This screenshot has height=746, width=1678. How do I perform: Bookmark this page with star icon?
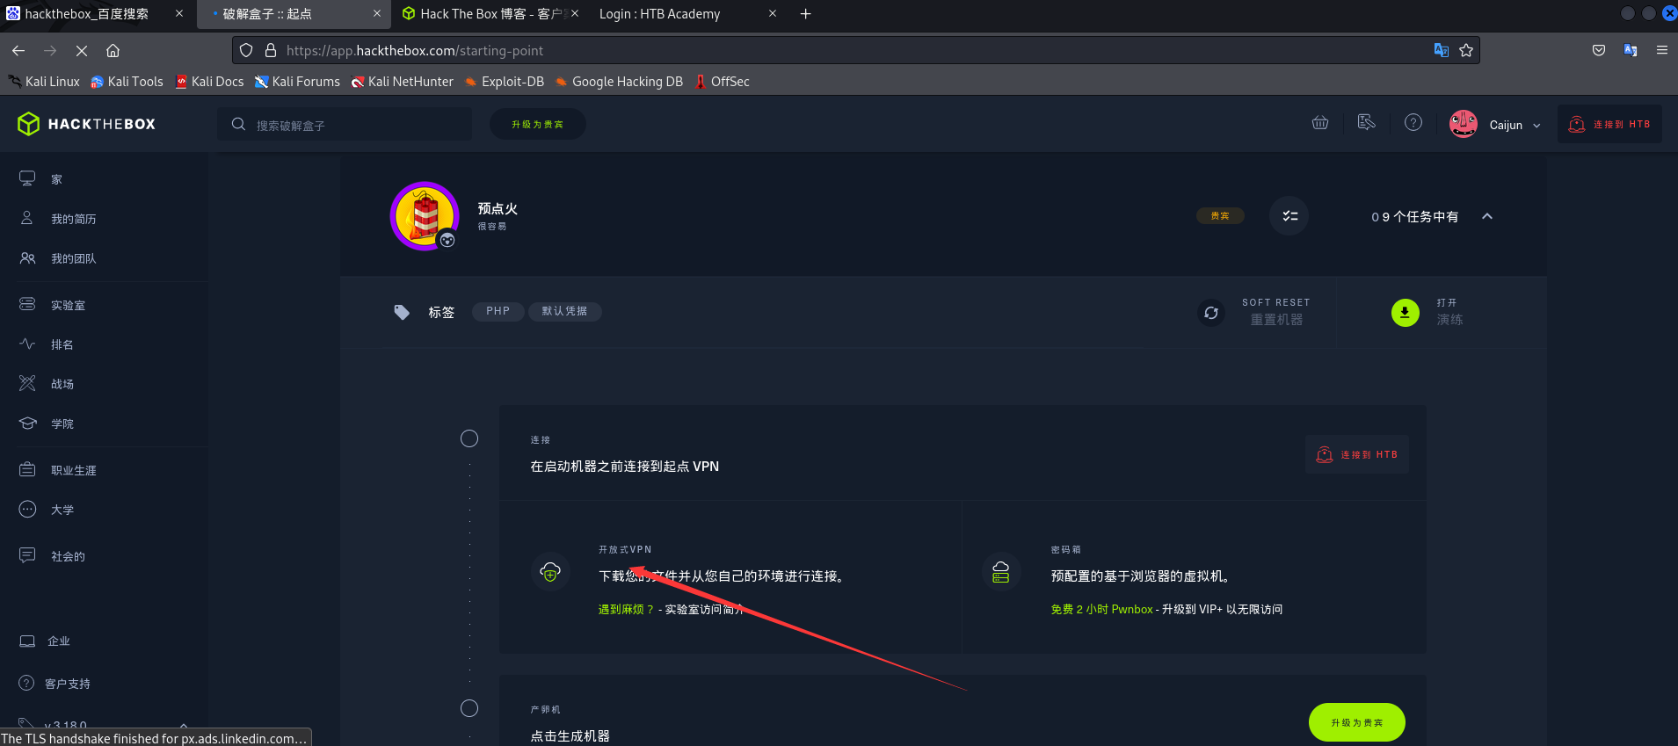pyautogui.click(x=1466, y=51)
